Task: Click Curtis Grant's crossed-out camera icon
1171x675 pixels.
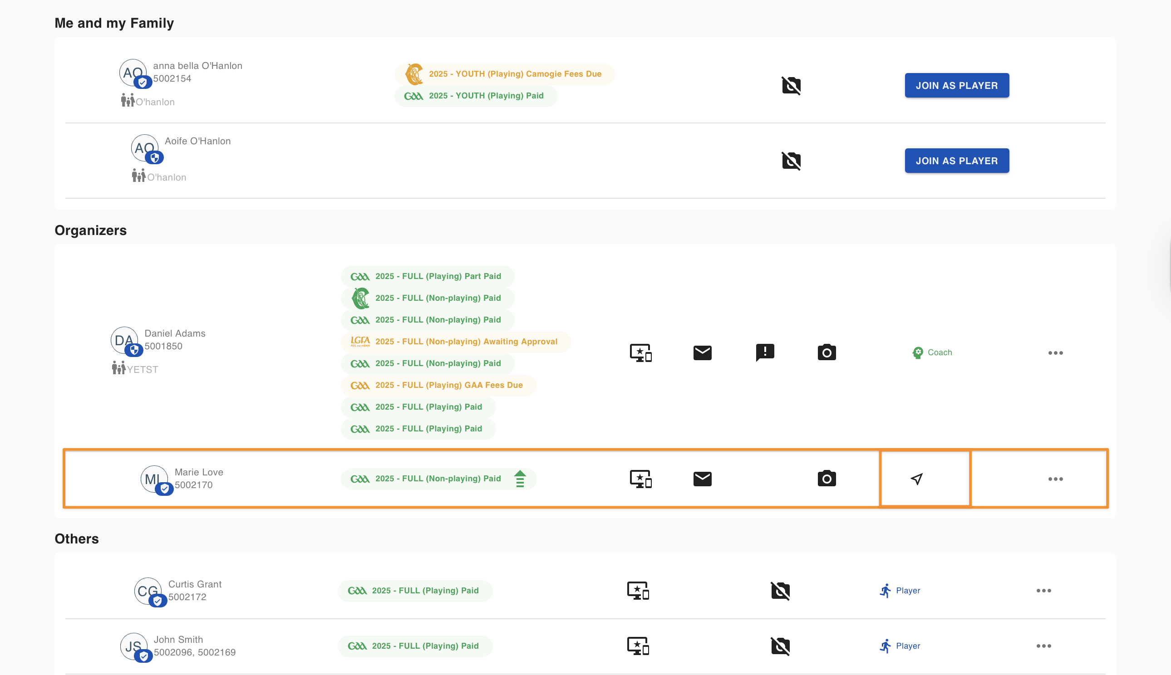Action: tap(780, 591)
